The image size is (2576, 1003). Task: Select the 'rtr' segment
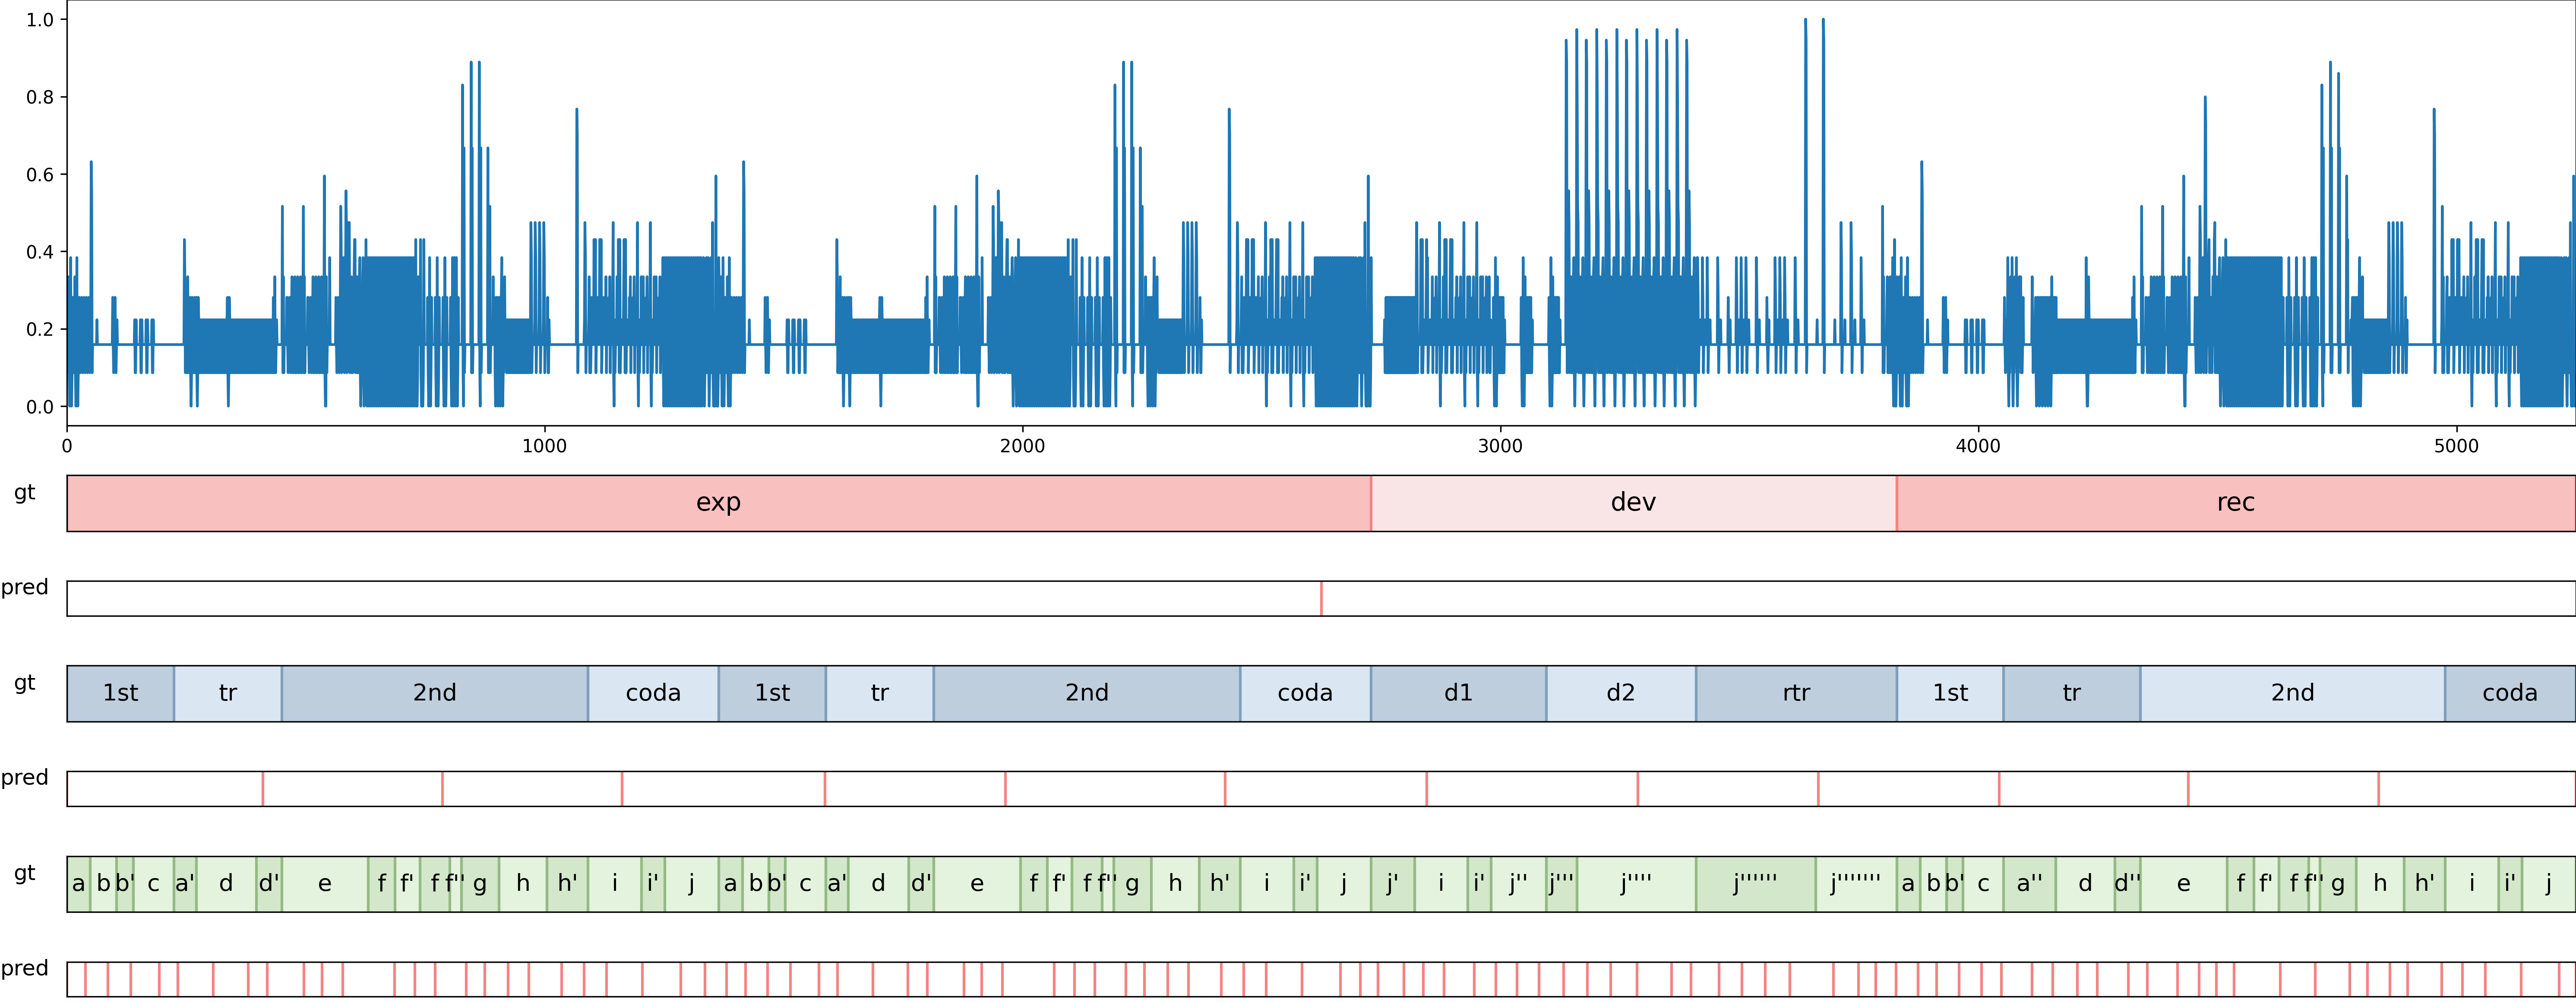(1796, 693)
